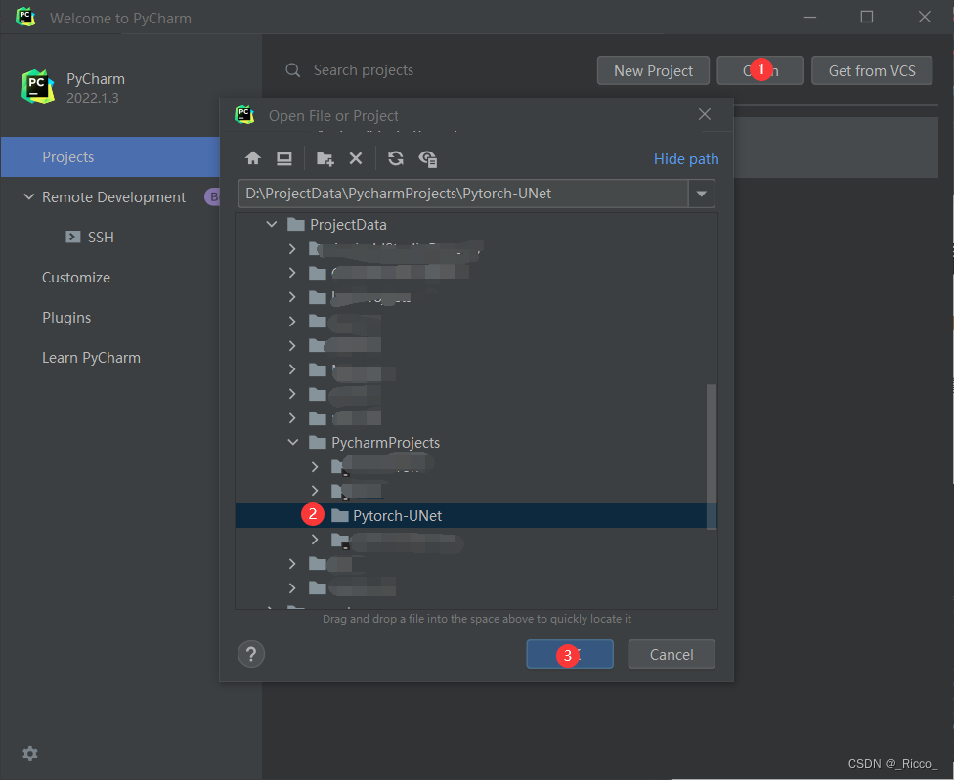Go to Plugins section
Viewport: 954px width, 780px height.
66,318
